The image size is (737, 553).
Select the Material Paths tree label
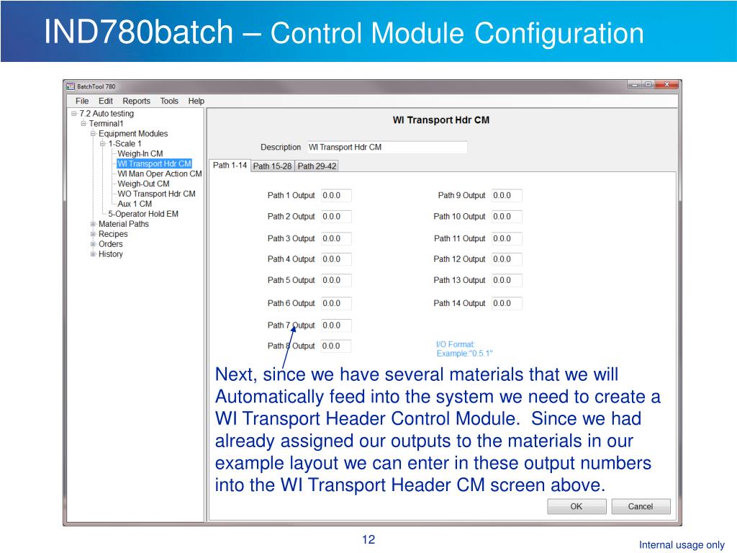coord(124,225)
